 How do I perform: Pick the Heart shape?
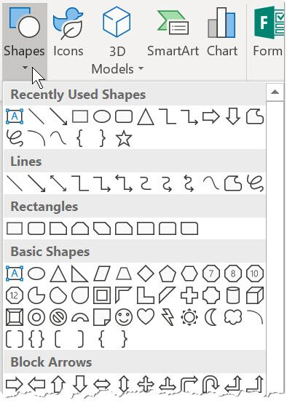(x=146, y=316)
